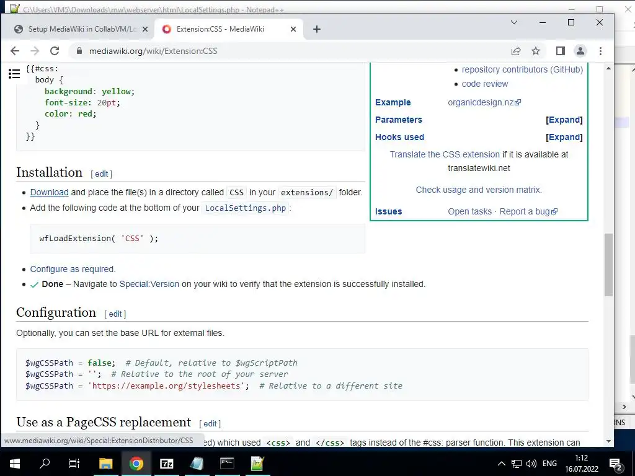Open the notification center icon
The width and height of the screenshot is (635, 476).
[x=615, y=464]
